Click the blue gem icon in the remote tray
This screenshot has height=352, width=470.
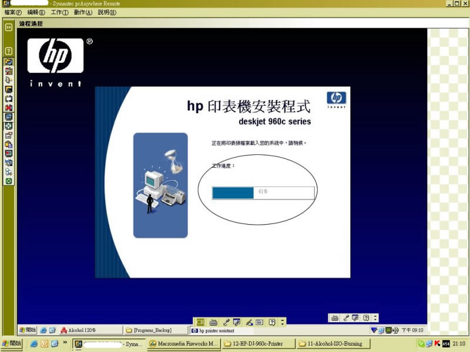click(x=374, y=330)
